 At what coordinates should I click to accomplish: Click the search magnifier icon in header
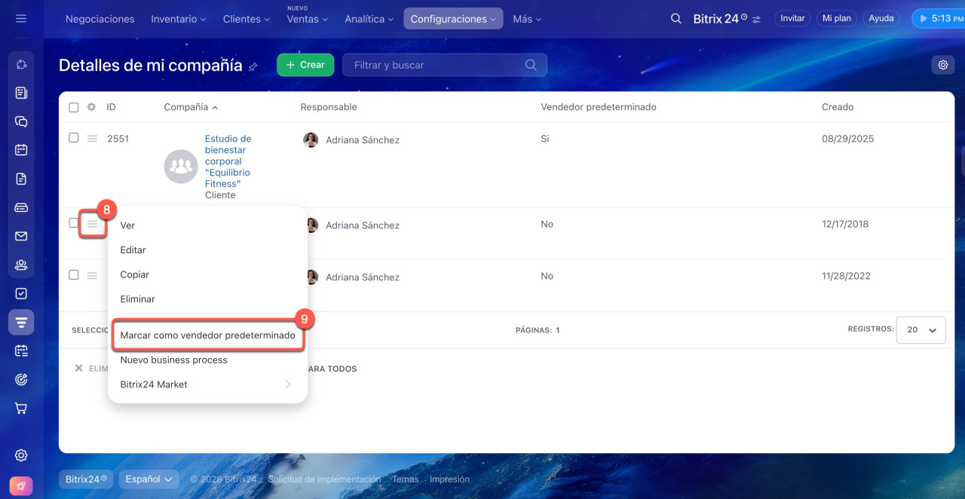pos(675,19)
